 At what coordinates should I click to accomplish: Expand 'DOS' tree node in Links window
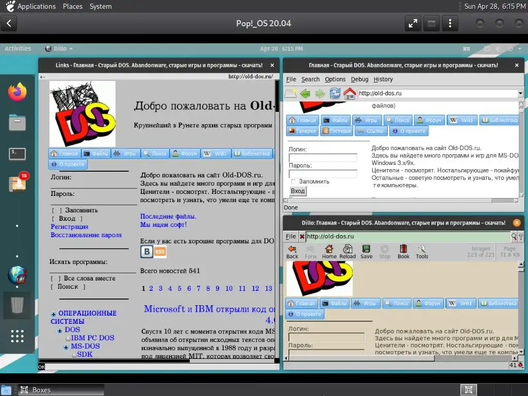(x=60, y=331)
